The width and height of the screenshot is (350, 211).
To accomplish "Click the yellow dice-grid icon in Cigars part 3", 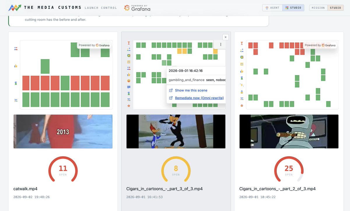I will click(x=129, y=62).
